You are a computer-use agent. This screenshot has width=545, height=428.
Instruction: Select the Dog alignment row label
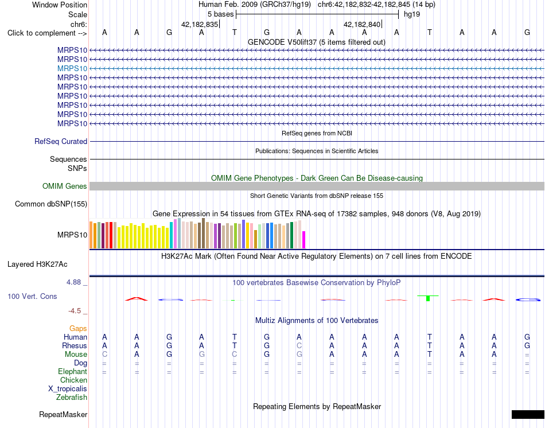80,363
